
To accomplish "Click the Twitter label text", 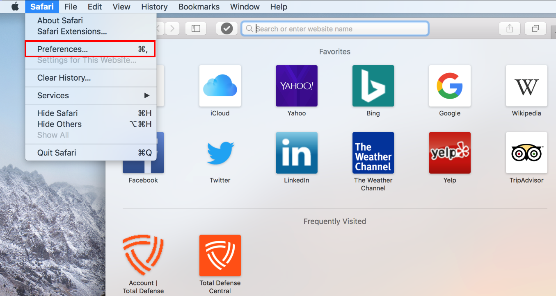I will coord(220,180).
